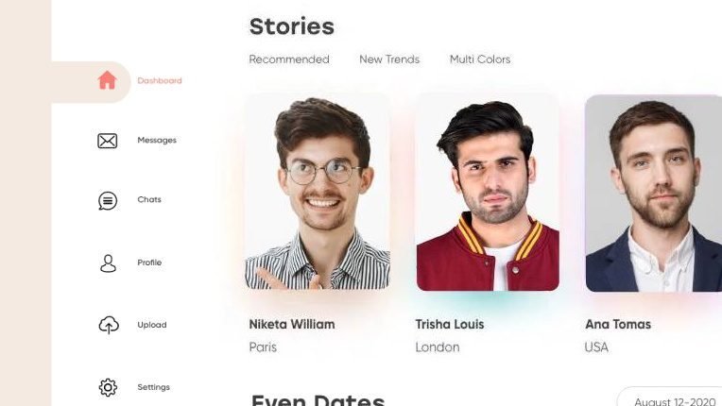View Ana Tomas's story photo
Image resolution: width=722 pixels, height=406 pixels.
point(653,194)
